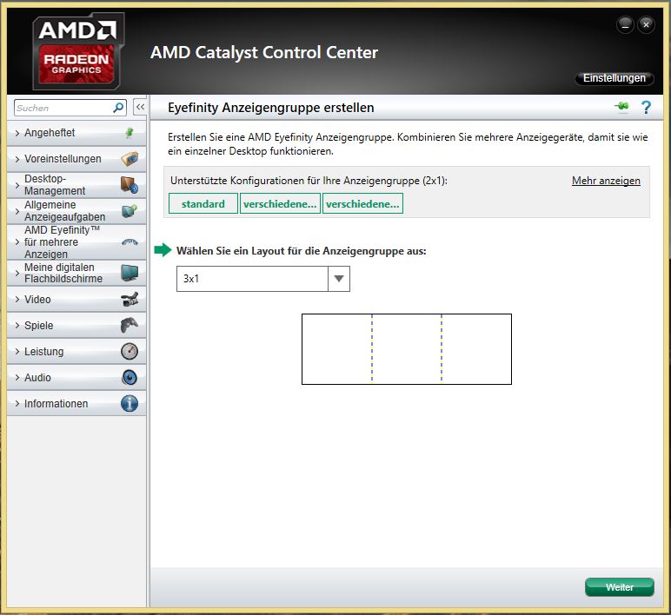Click the Einstellungen button
The image size is (671, 615).
pyautogui.click(x=615, y=78)
